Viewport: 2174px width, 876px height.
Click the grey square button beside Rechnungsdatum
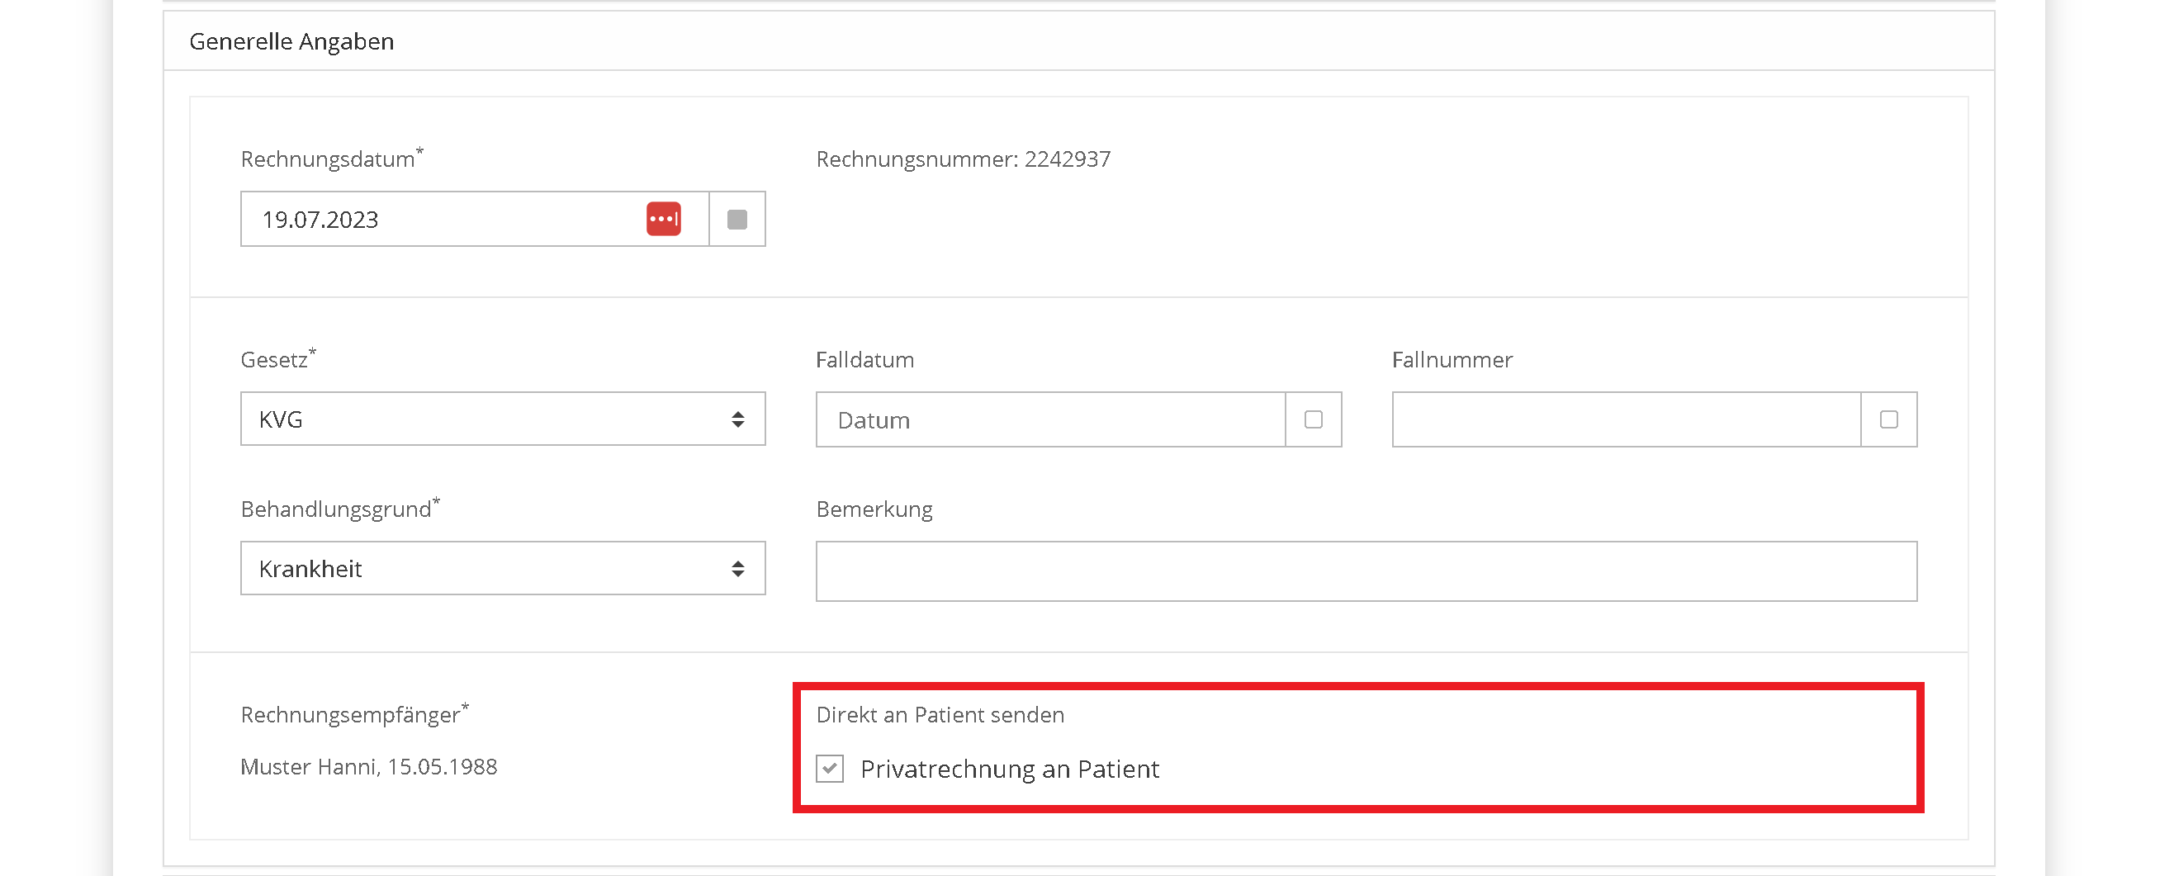(x=737, y=220)
